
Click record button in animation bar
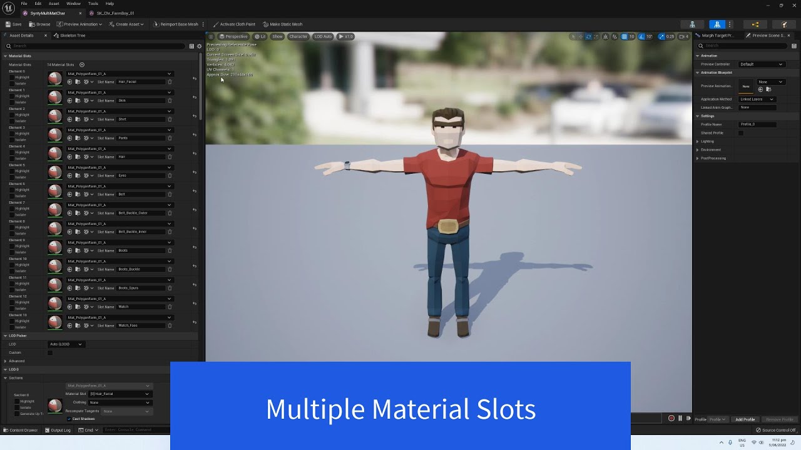tap(671, 419)
